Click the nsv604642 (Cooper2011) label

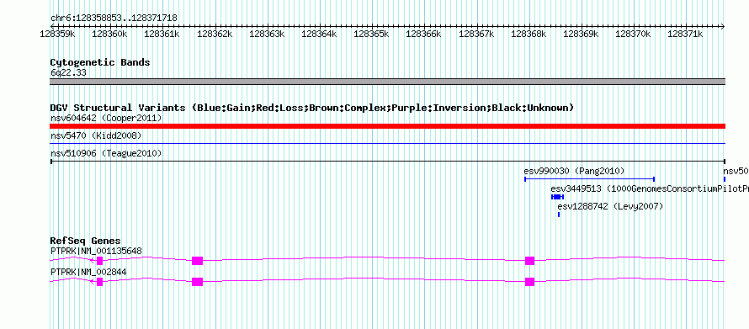tap(106, 118)
